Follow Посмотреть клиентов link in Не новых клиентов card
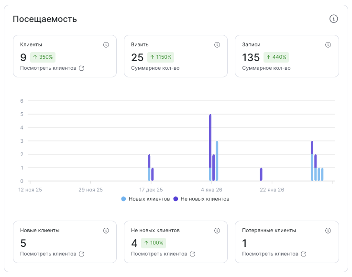Image resolution: width=352 pixels, height=277 pixels. (159, 254)
